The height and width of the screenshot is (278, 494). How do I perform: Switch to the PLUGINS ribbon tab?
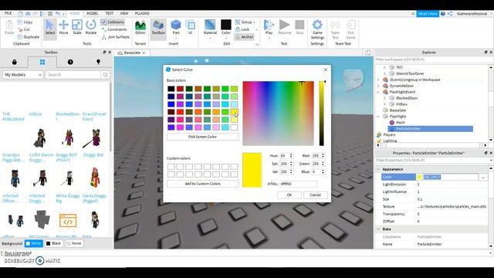tap(142, 13)
